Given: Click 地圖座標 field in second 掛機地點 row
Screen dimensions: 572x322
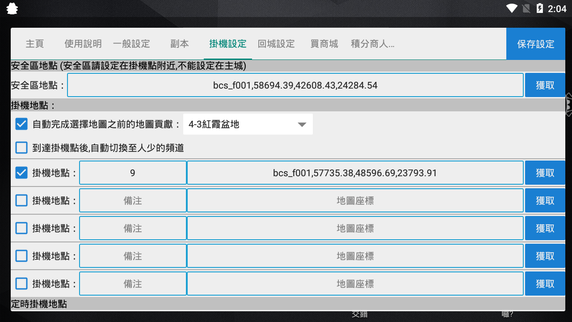Looking at the screenshot, I should coord(355,200).
